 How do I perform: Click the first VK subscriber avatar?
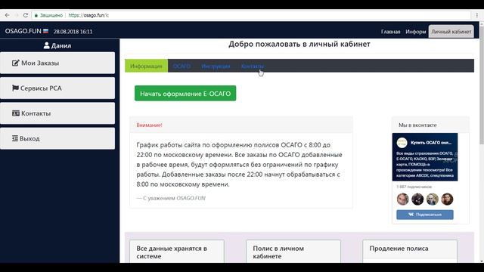pyautogui.click(x=402, y=199)
